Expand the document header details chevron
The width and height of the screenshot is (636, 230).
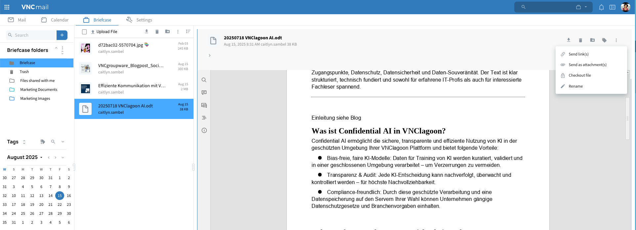click(x=210, y=56)
